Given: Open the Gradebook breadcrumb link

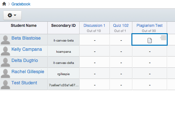Looking at the screenshot, I should (x=21, y=4).
